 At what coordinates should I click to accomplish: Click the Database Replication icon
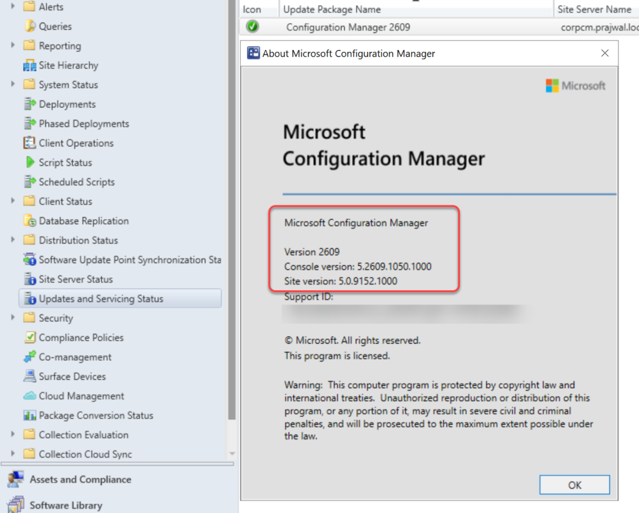tap(30, 221)
